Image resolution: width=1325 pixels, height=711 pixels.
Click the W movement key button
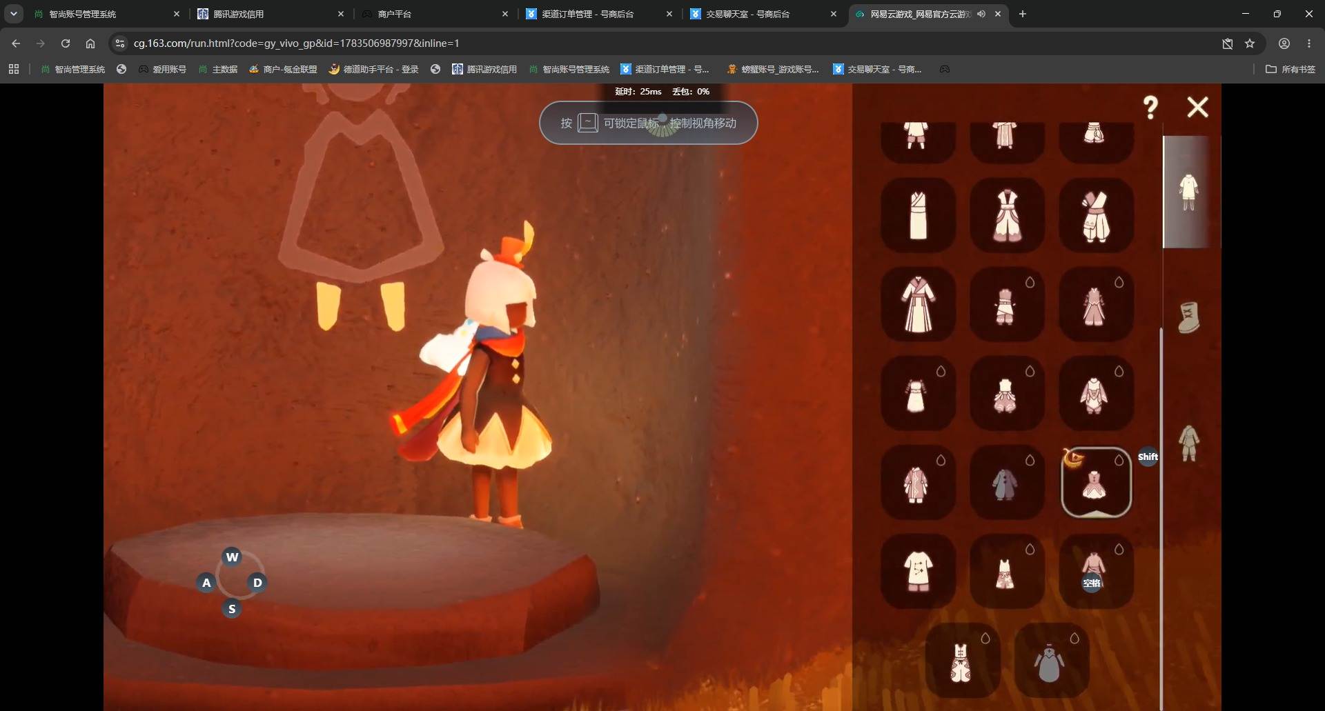pos(232,557)
